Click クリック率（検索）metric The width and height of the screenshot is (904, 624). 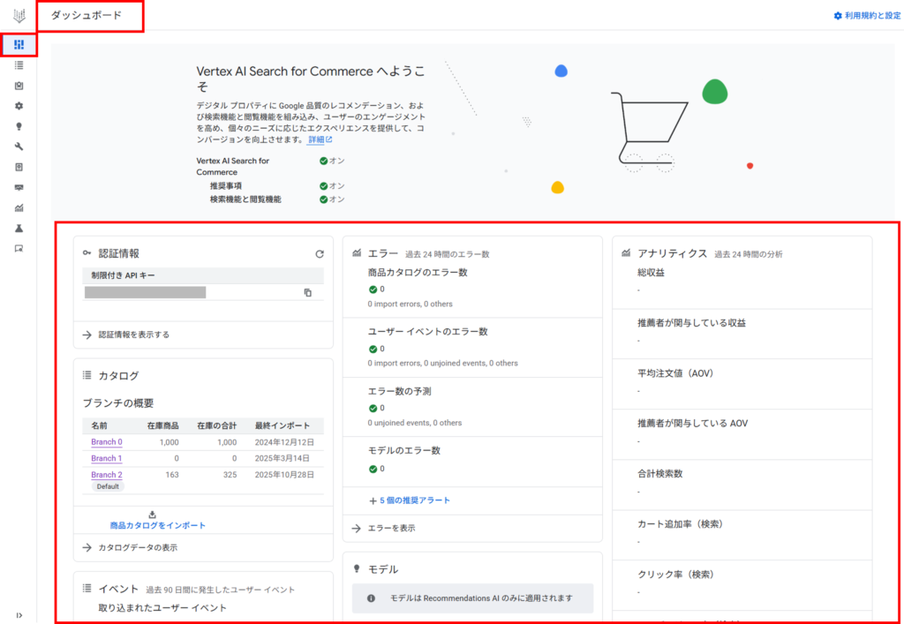point(676,575)
